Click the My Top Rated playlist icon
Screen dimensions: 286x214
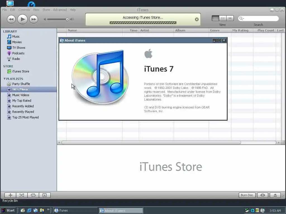(x=9, y=101)
